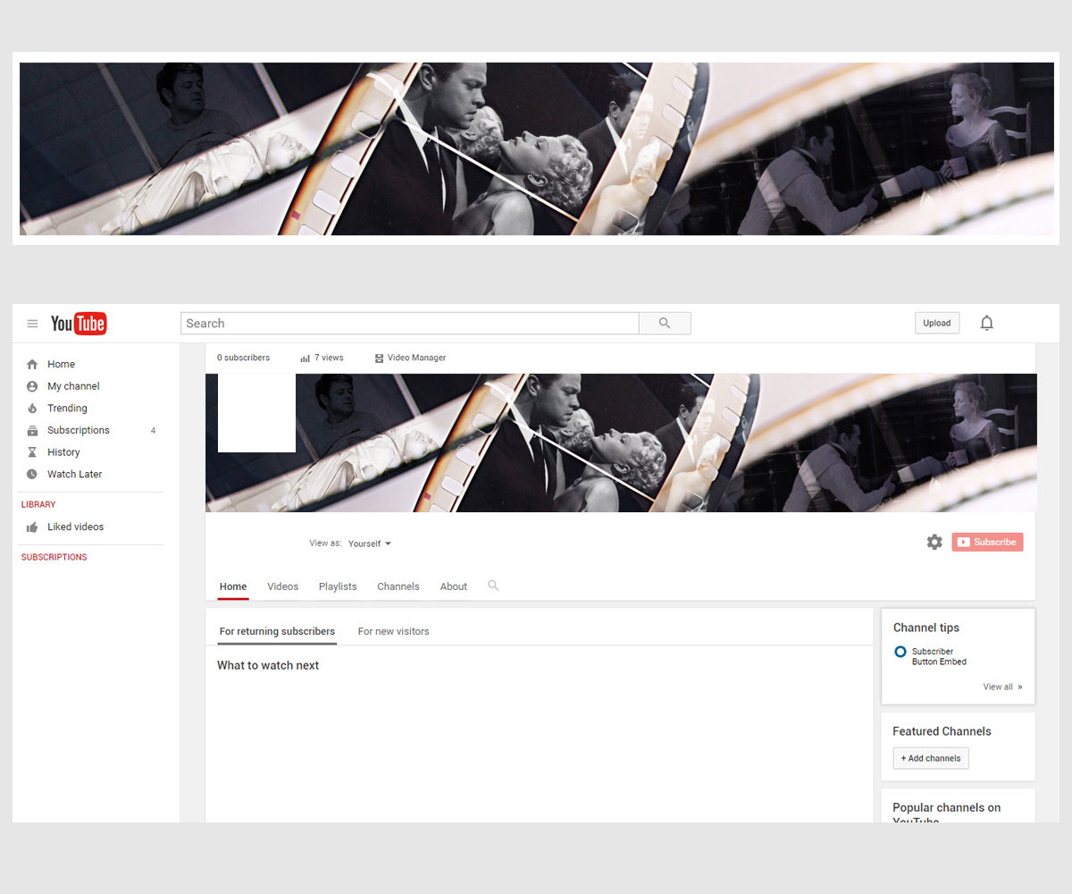Viewport: 1072px width, 894px height.
Task: Click the Home house icon in sidebar
Action: pos(32,364)
